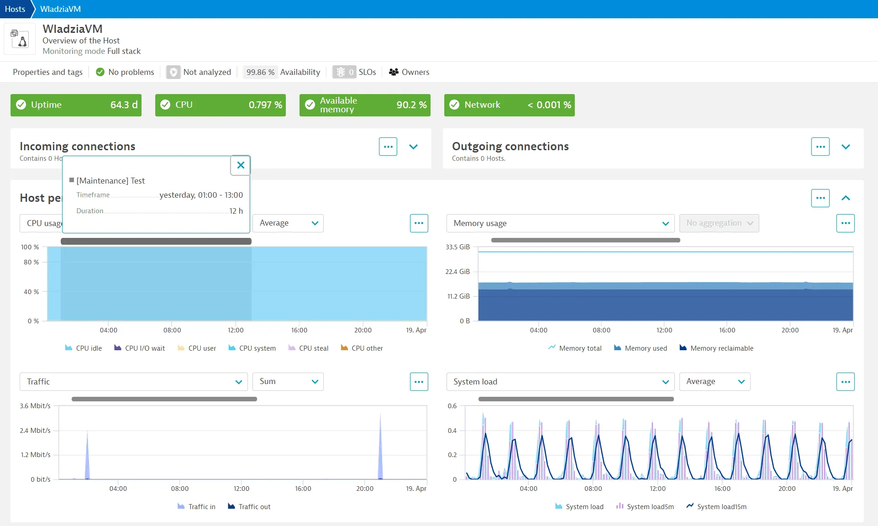
Task: Open CPU usage chart options menu
Action: pyautogui.click(x=419, y=223)
